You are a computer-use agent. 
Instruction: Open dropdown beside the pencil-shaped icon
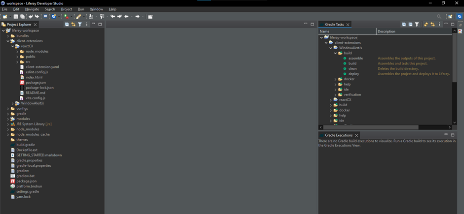point(83,17)
